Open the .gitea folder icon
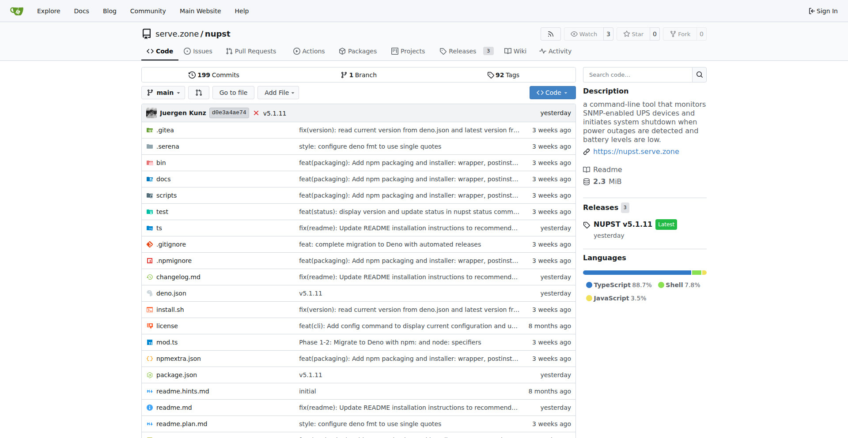Screen dimensions: 848x438 pyautogui.click(x=150, y=130)
